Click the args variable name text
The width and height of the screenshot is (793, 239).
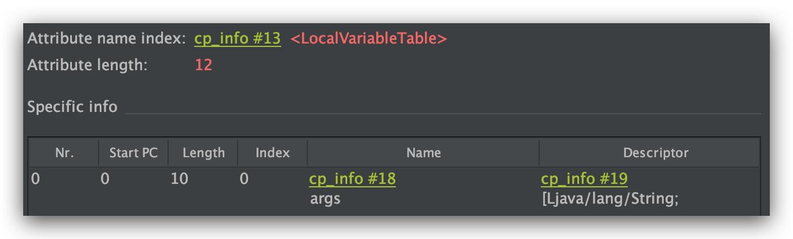tap(325, 199)
